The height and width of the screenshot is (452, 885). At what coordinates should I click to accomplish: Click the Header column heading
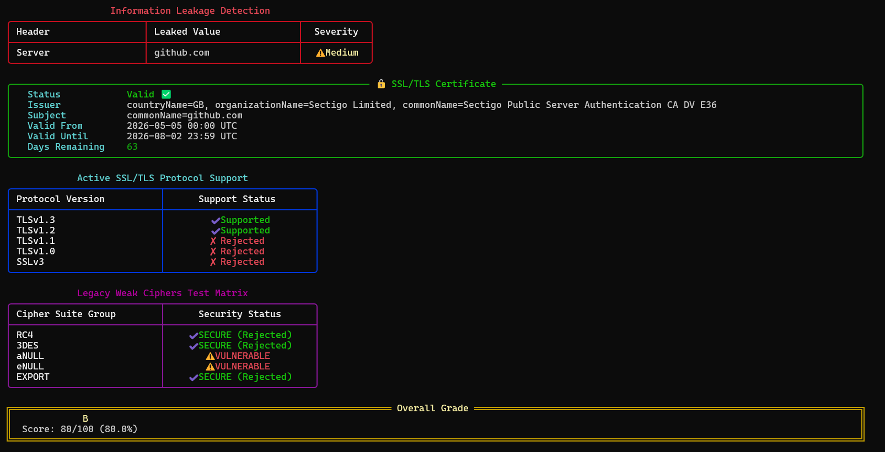33,31
